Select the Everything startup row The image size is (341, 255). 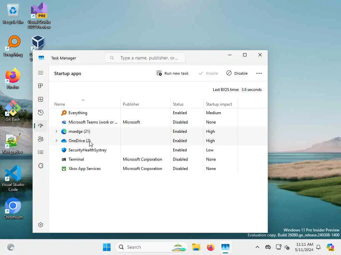pyautogui.click(x=158, y=113)
